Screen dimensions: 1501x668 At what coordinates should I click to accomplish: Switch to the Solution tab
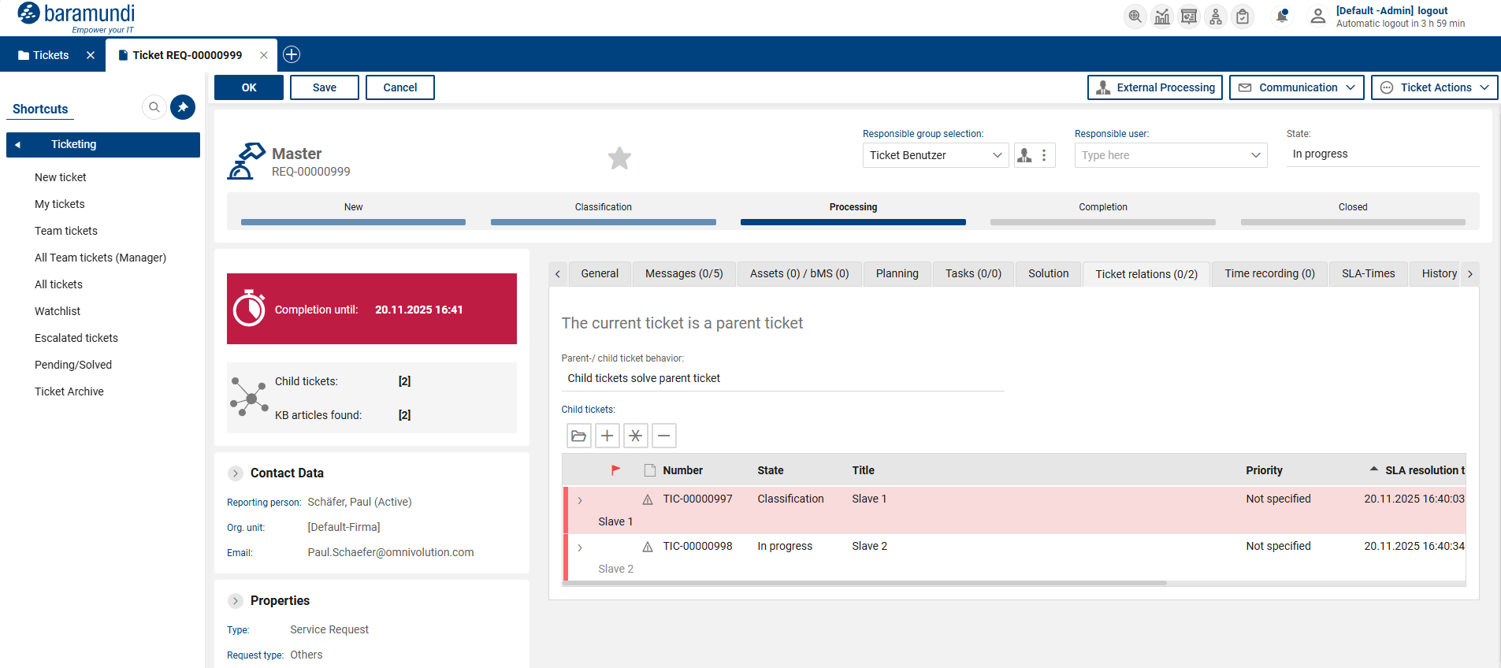coord(1048,273)
